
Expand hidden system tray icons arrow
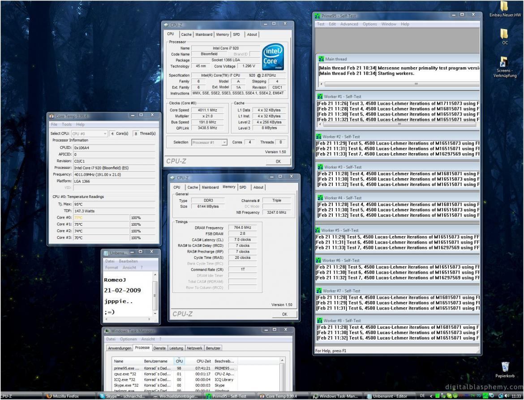[431, 396]
